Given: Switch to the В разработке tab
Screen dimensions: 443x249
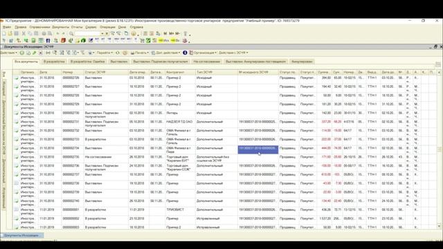Looking at the screenshot, I should [x=54, y=62].
